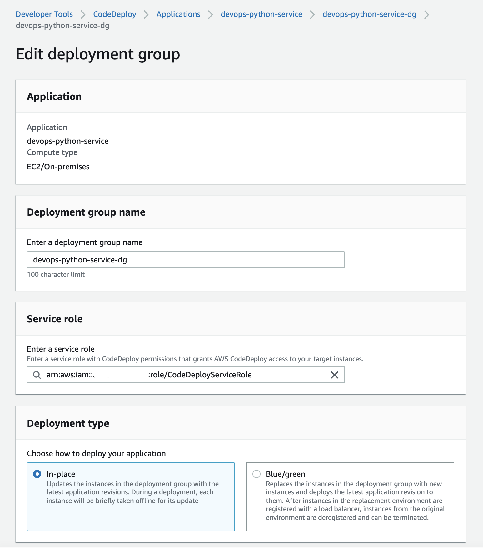
Task: Open the devops-python-service-dg breadcrumb link
Action: [369, 14]
